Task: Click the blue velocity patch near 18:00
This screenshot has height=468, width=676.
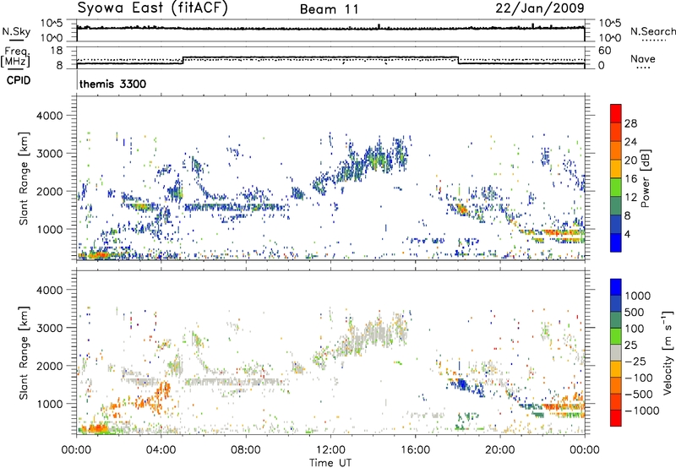Action: [x=461, y=384]
